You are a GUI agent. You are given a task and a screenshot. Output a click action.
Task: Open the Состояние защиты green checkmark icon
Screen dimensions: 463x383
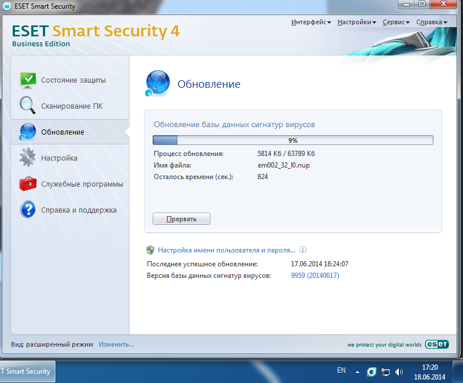[x=28, y=80]
